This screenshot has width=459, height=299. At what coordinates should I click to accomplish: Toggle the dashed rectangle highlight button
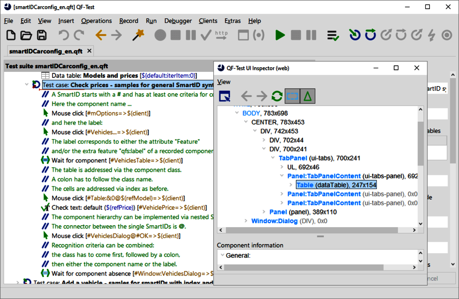coord(292,96)
